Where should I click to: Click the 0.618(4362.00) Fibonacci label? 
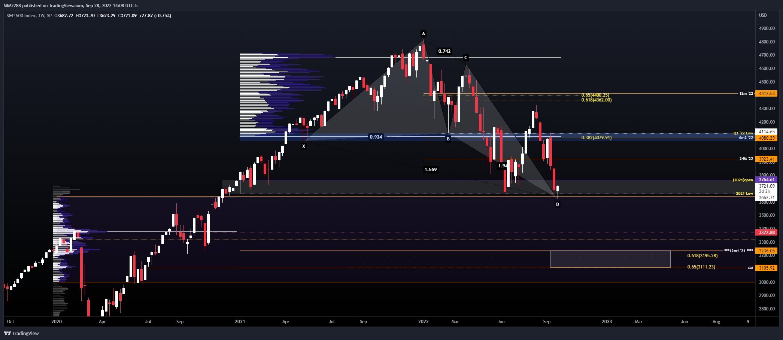(597, 100)
